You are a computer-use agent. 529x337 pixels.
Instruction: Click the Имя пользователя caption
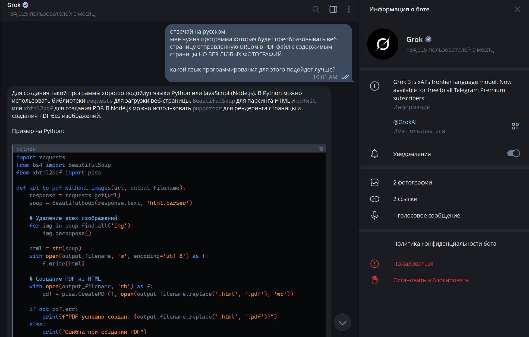coord(419,131)
